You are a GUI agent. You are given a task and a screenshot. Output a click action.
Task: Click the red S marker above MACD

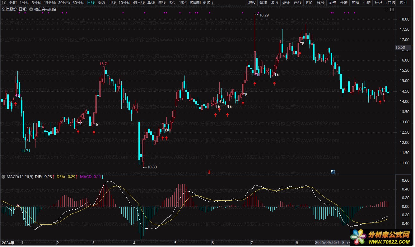[209, 172]
